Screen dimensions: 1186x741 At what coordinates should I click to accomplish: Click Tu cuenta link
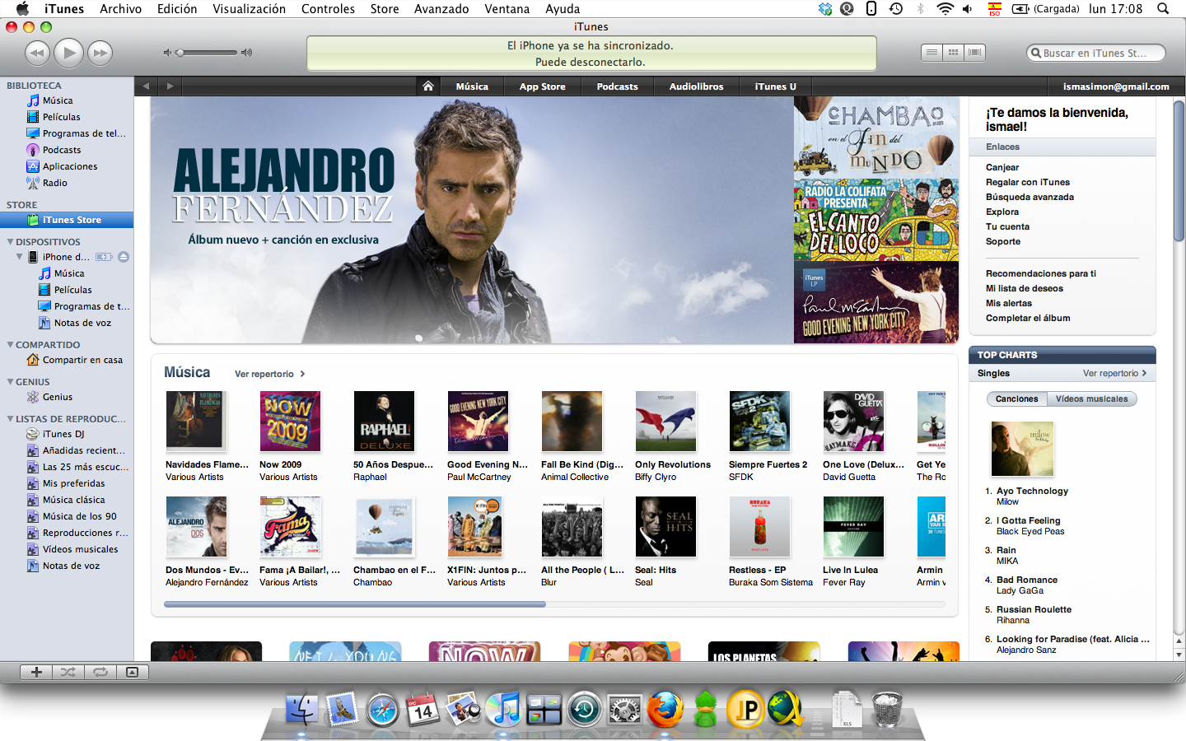(x=1007, y=226)
